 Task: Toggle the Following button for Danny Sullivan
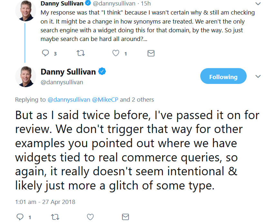coord(223,77)
